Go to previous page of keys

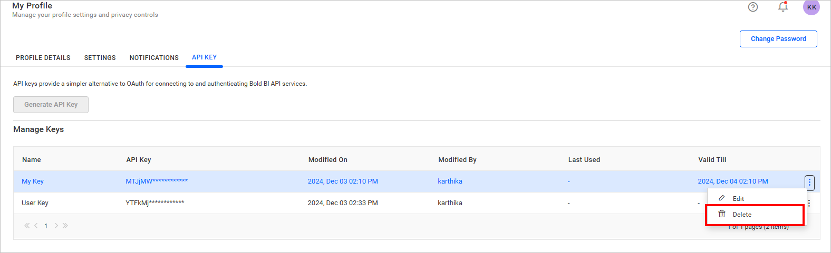tap(36, 226)
